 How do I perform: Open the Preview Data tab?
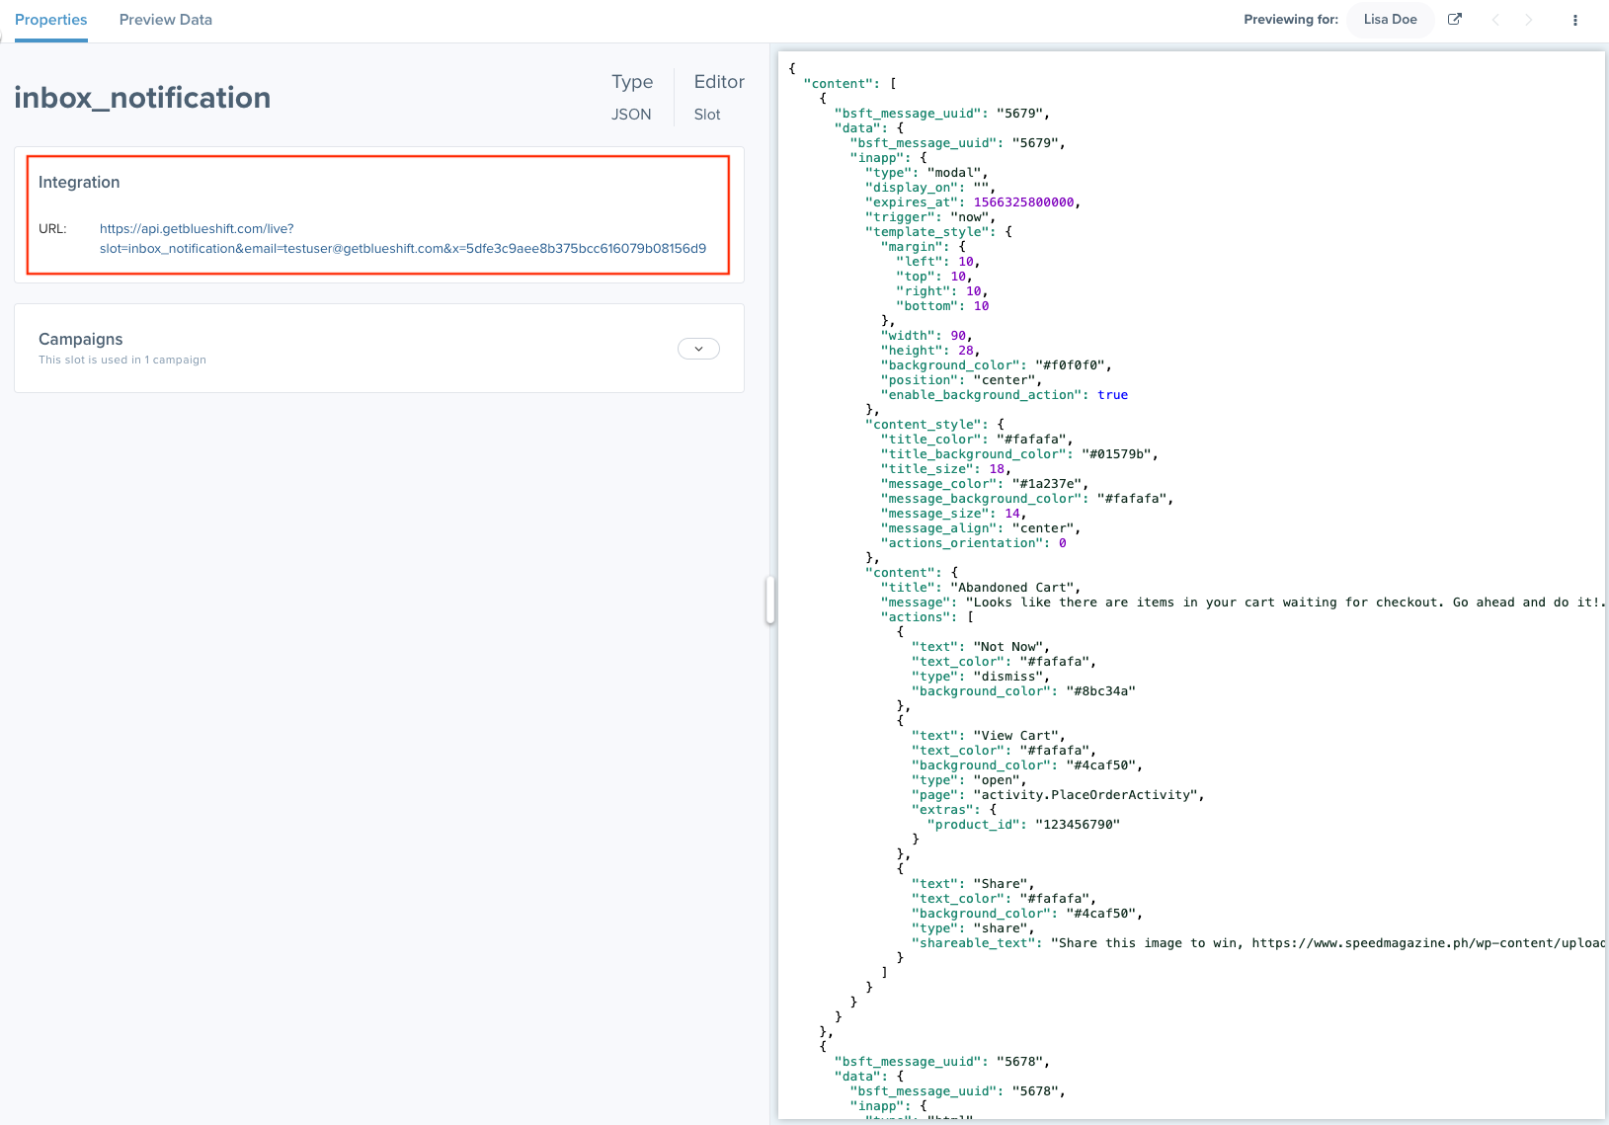coord(166,20)
